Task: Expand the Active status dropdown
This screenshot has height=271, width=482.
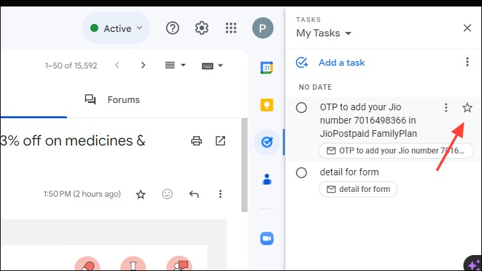Action: (116, 29)
